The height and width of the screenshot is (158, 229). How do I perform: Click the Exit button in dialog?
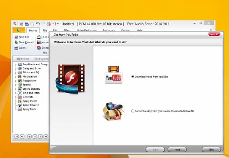tap(211, 149)
